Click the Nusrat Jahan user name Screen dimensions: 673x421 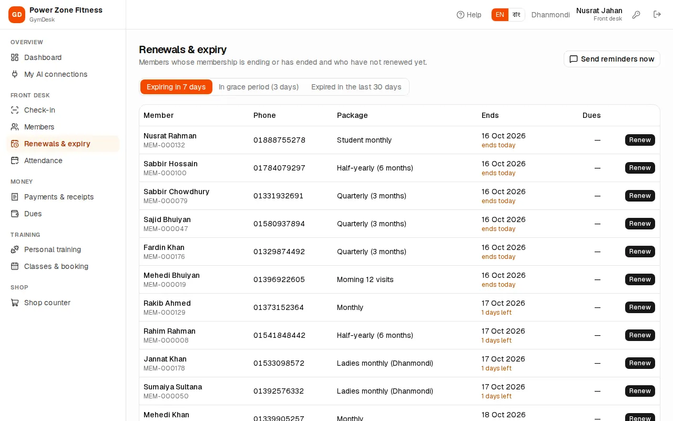(x=599, y=11)
